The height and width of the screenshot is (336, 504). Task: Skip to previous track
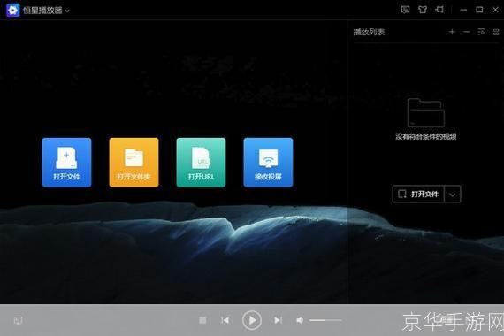[x=225, y=320]
